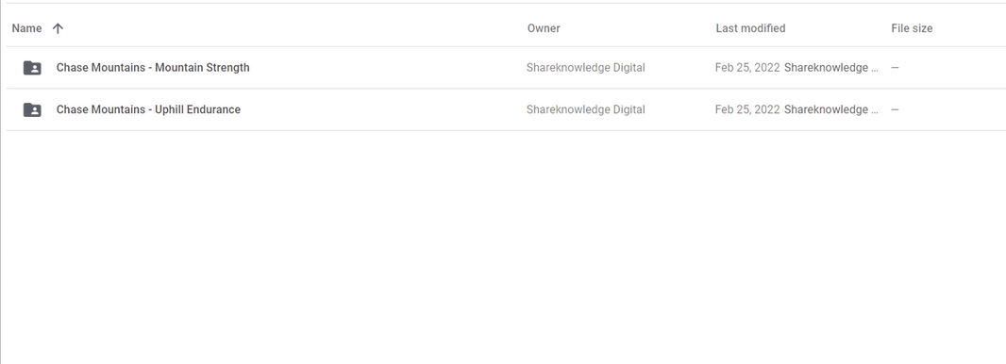Click the Owner column header
This screenshot has width=1006, height=364.
click(544, 28)
